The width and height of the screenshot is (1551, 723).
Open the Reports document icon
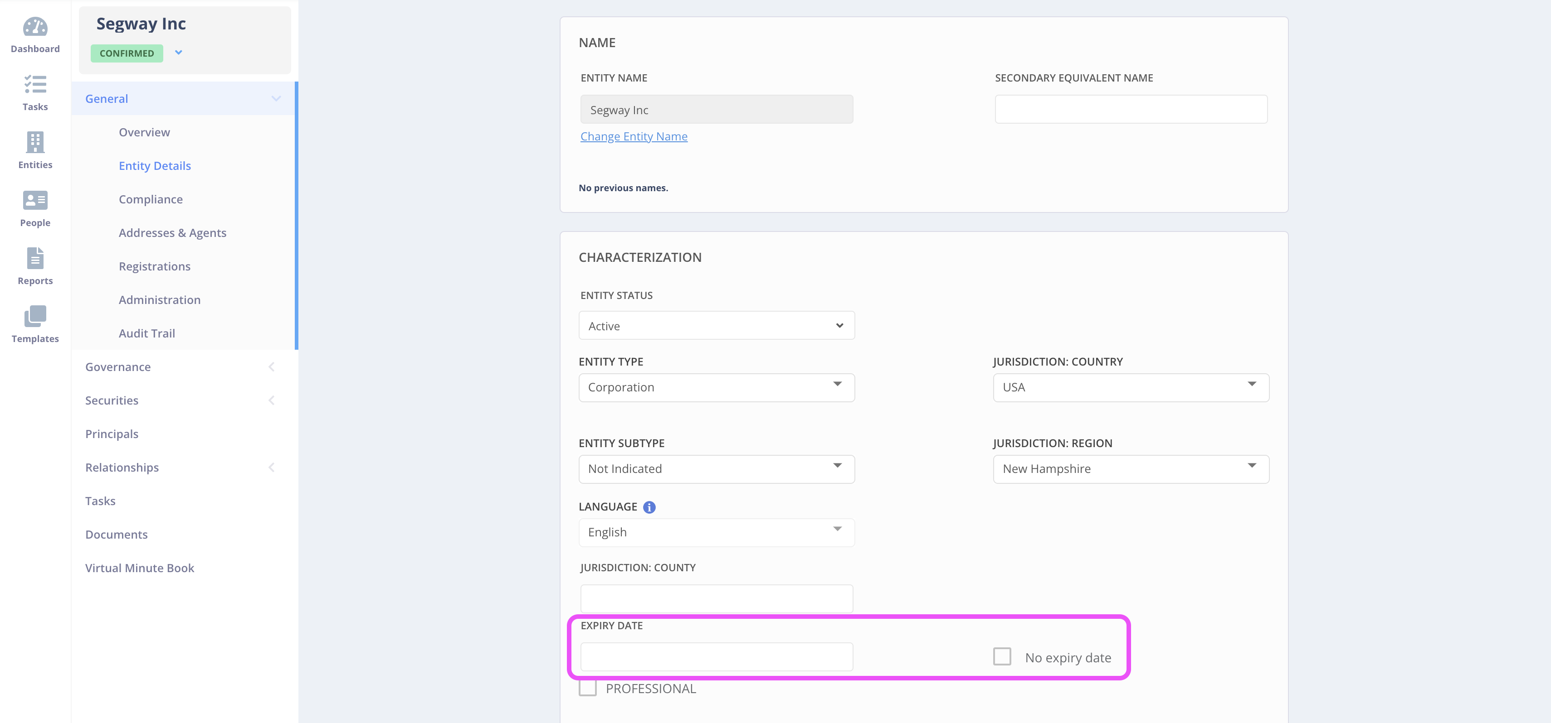pyautogui.click(x=35, y=259)
